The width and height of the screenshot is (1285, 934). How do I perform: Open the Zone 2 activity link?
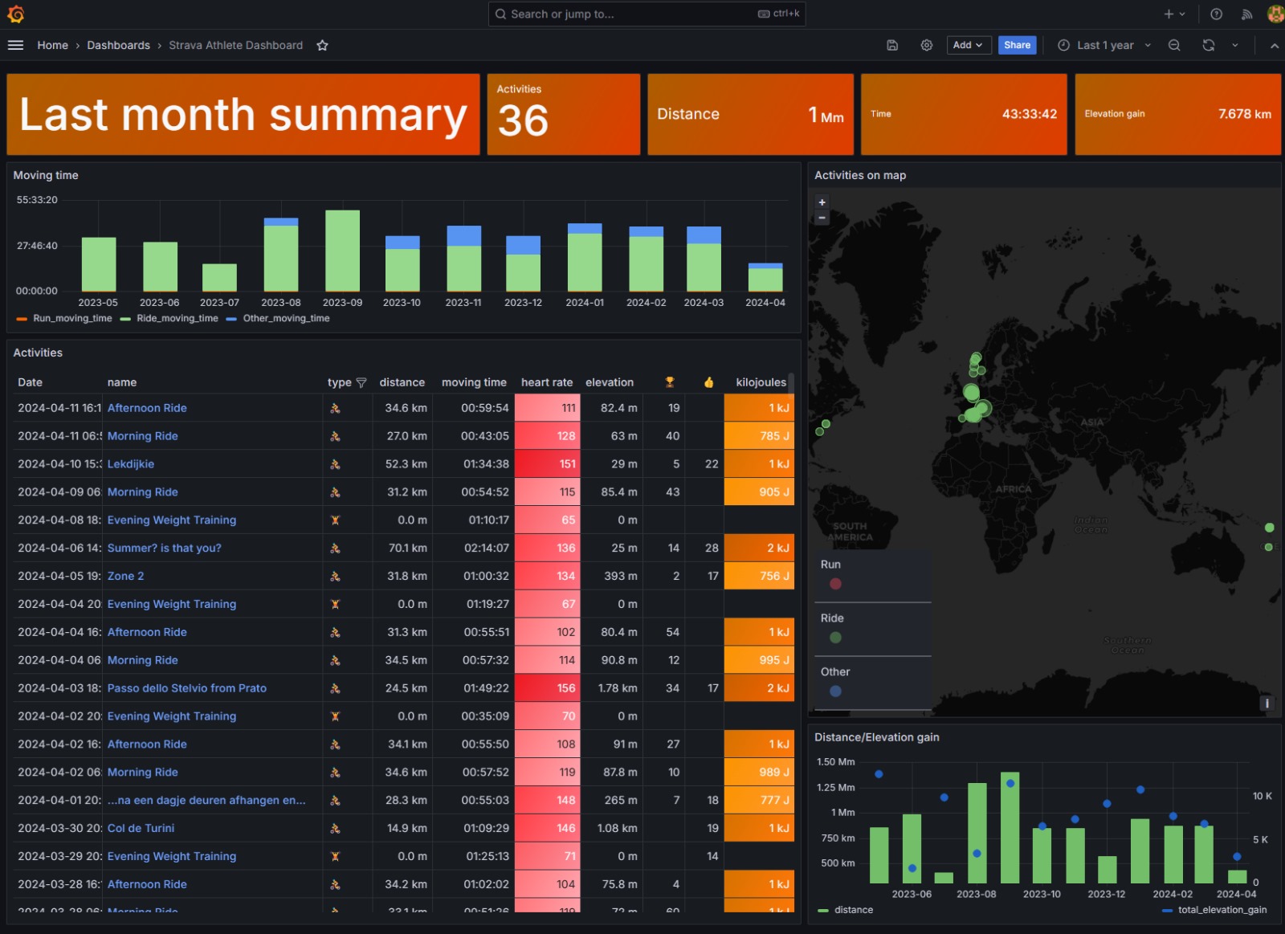coord(125,577)
